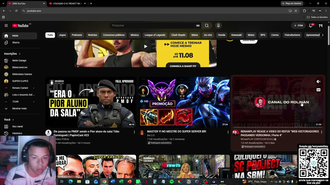Viewport: 330px width, 185px height.
Task: Select the Clash Royale filter chip
Action: 178,35
